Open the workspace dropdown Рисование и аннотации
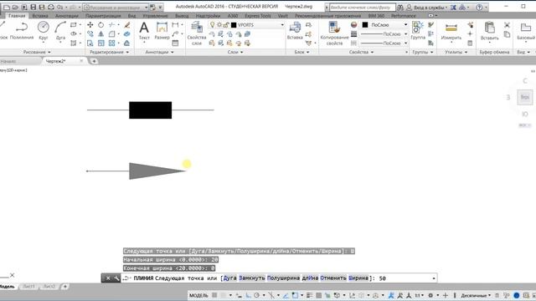This screenshot has height=301, width=536. click(x=116, y=8)
